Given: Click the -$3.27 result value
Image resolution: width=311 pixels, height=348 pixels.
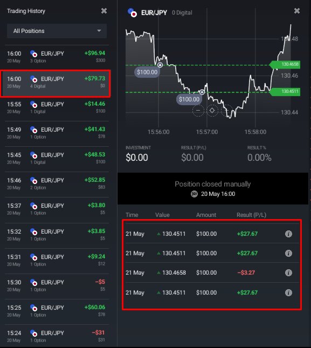Looking at the screenshot, I should click(246, 273).
